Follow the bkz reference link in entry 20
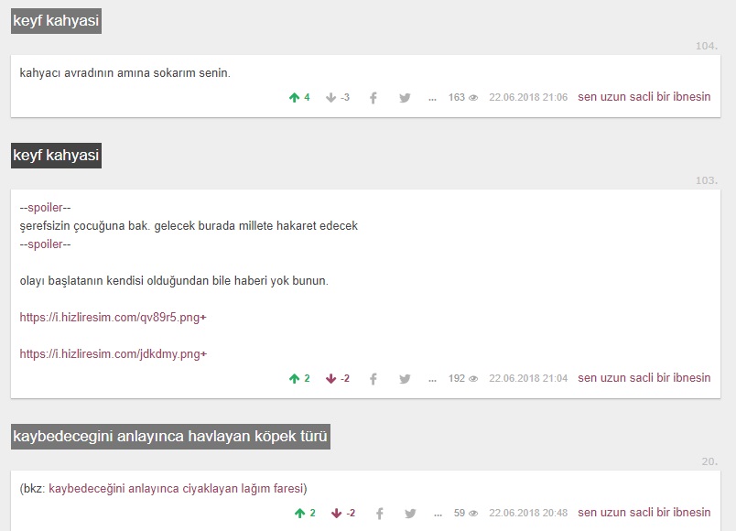Screen dimensions: 736x531 [x=177, y=488]
